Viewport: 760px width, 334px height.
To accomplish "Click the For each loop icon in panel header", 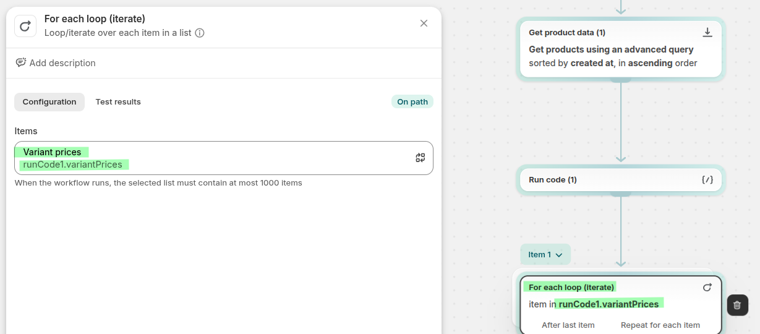I will point(25,26).
